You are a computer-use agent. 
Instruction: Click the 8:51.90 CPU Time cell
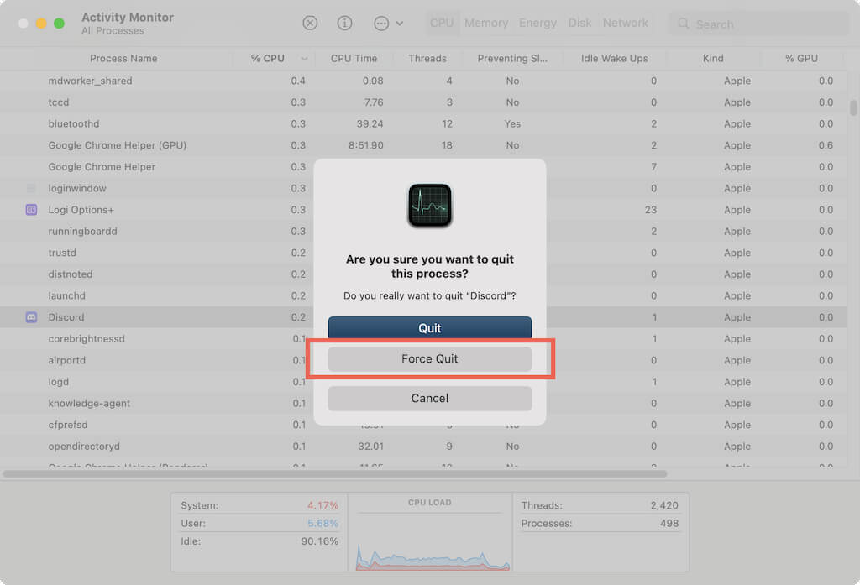(366, 145)
